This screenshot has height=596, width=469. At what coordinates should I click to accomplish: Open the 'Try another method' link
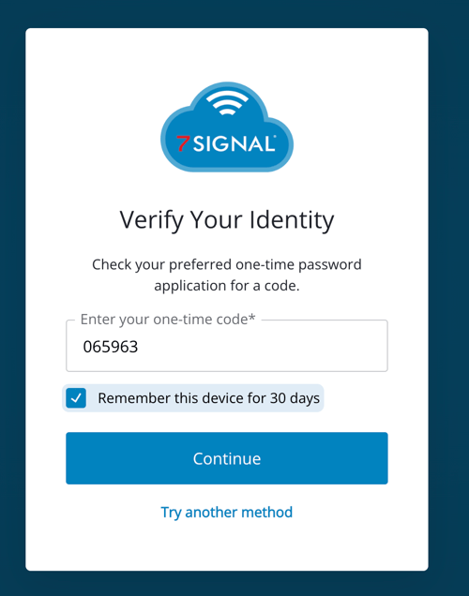click(x=227, y=513)
